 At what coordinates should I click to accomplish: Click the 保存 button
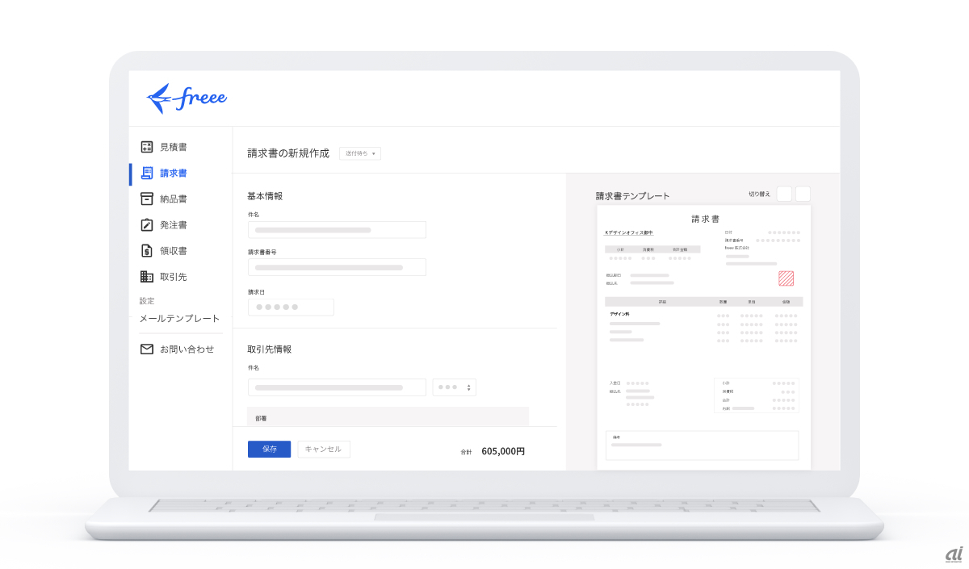click(270, 450)
